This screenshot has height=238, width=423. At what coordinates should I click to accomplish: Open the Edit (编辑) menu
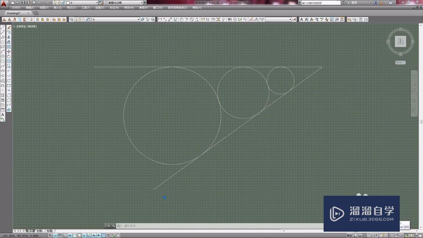30,8
